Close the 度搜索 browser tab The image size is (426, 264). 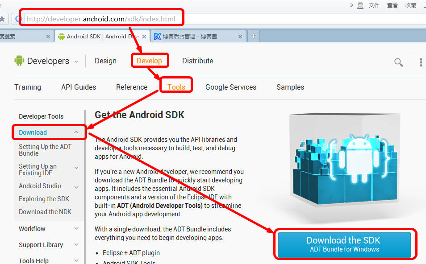tap(48, 37)
